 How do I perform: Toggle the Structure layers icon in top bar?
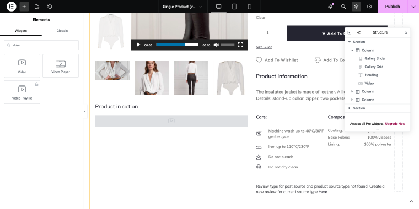pyautogui.click(x=356, y=7)
